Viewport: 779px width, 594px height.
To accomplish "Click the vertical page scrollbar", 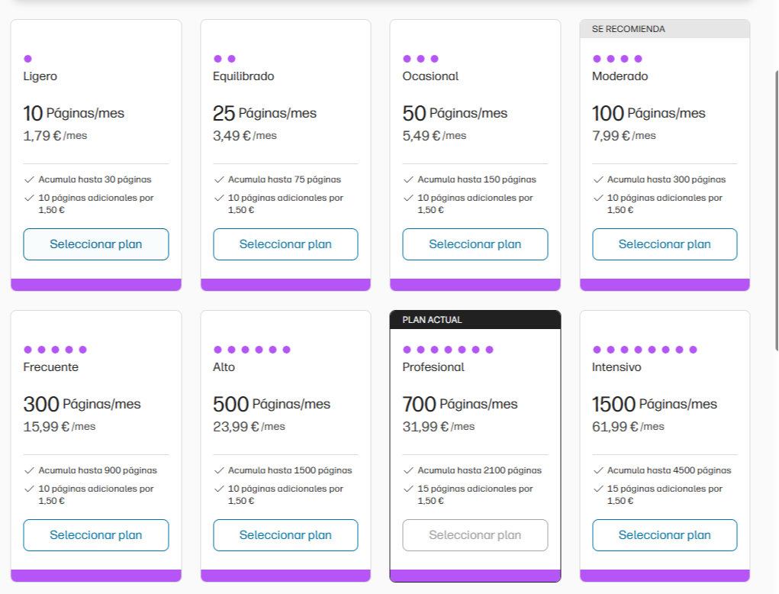I will (x=776, y=211).
